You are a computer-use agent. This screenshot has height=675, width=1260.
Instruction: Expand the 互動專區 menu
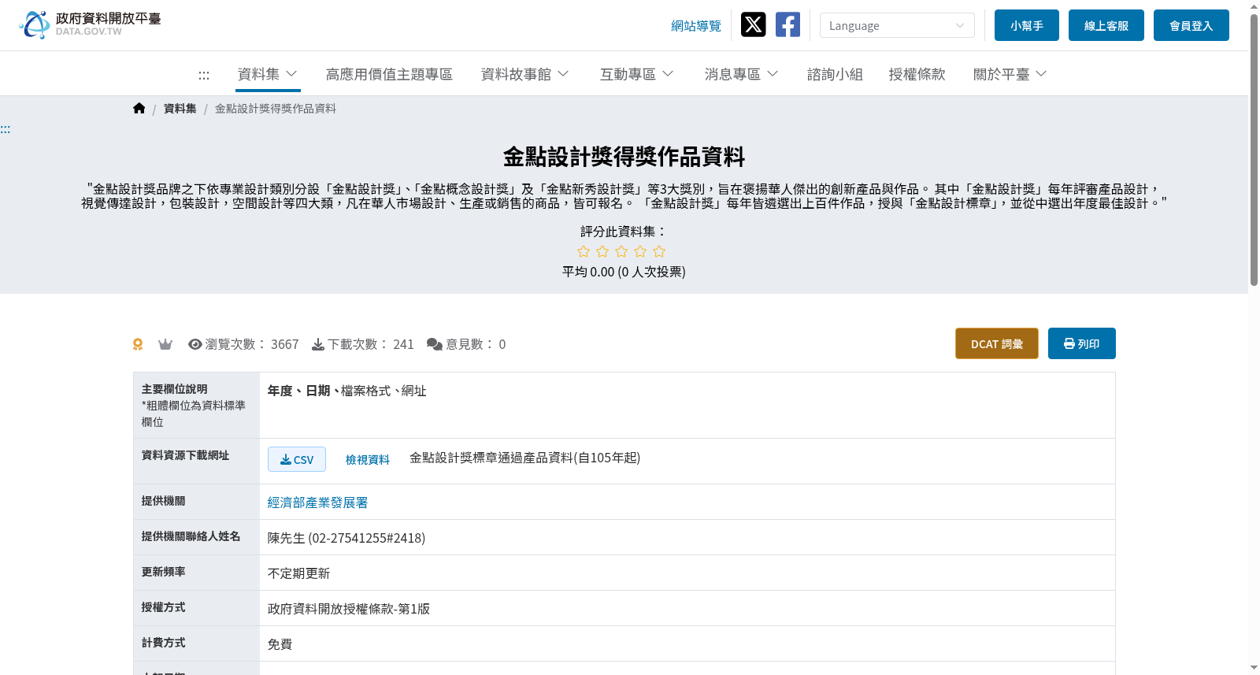tap(636, 74)
